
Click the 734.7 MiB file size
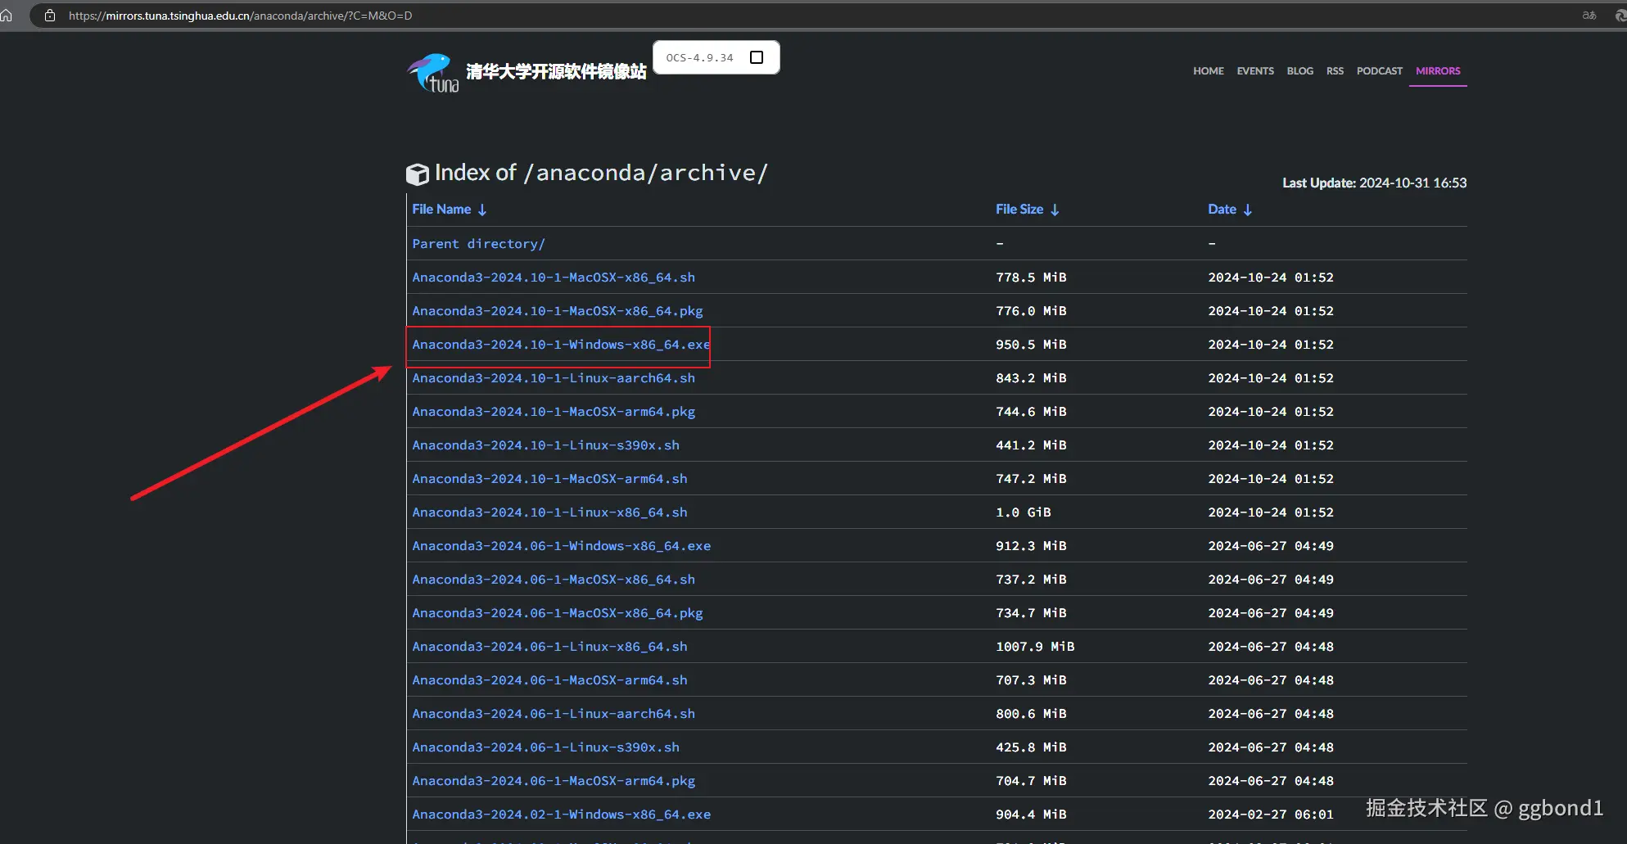pyautogui.click(x=1031, y=613)
